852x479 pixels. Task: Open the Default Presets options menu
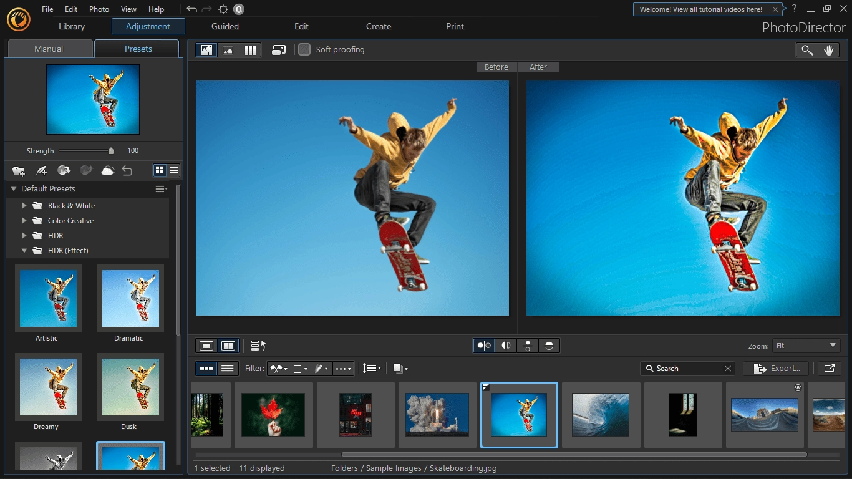tap(162, 189)
